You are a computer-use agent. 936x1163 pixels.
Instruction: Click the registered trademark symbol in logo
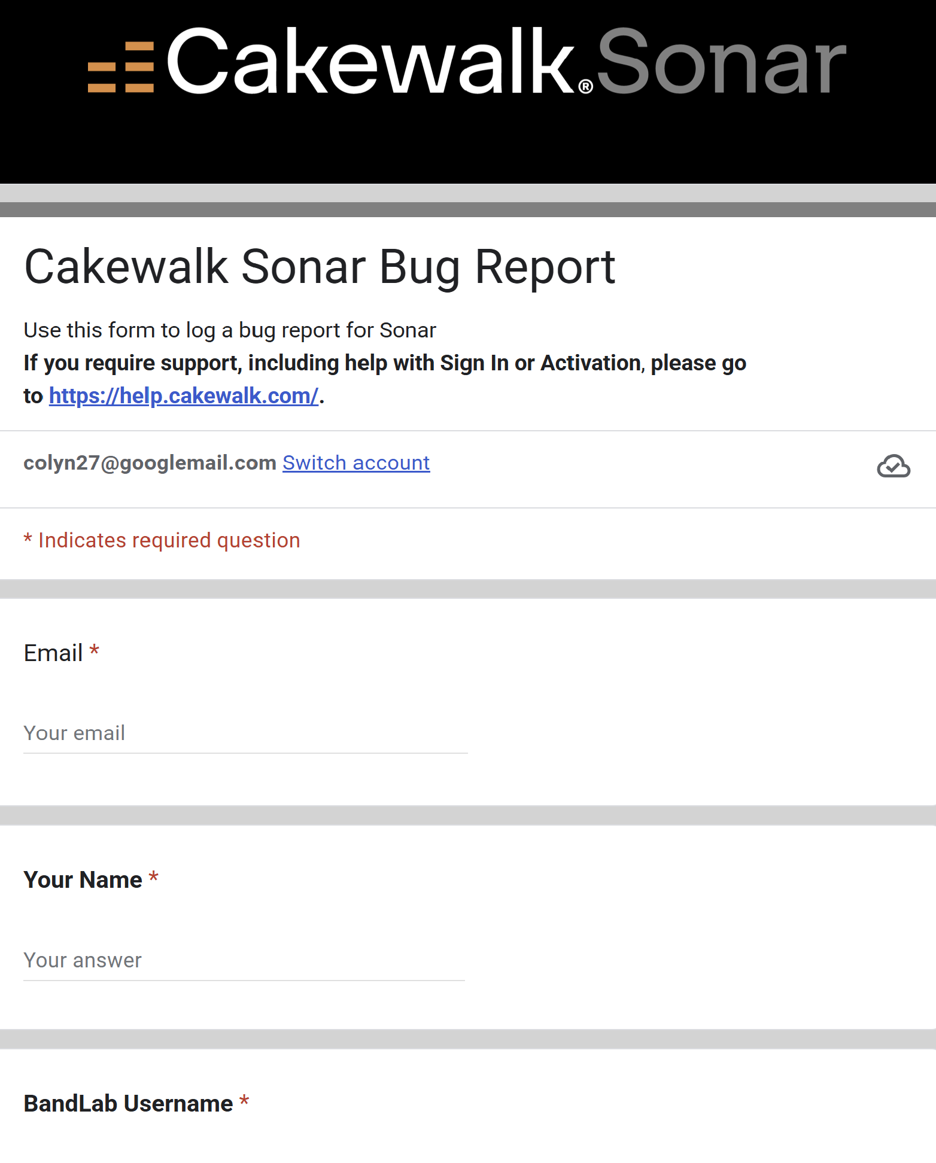(x=586, y=87)
